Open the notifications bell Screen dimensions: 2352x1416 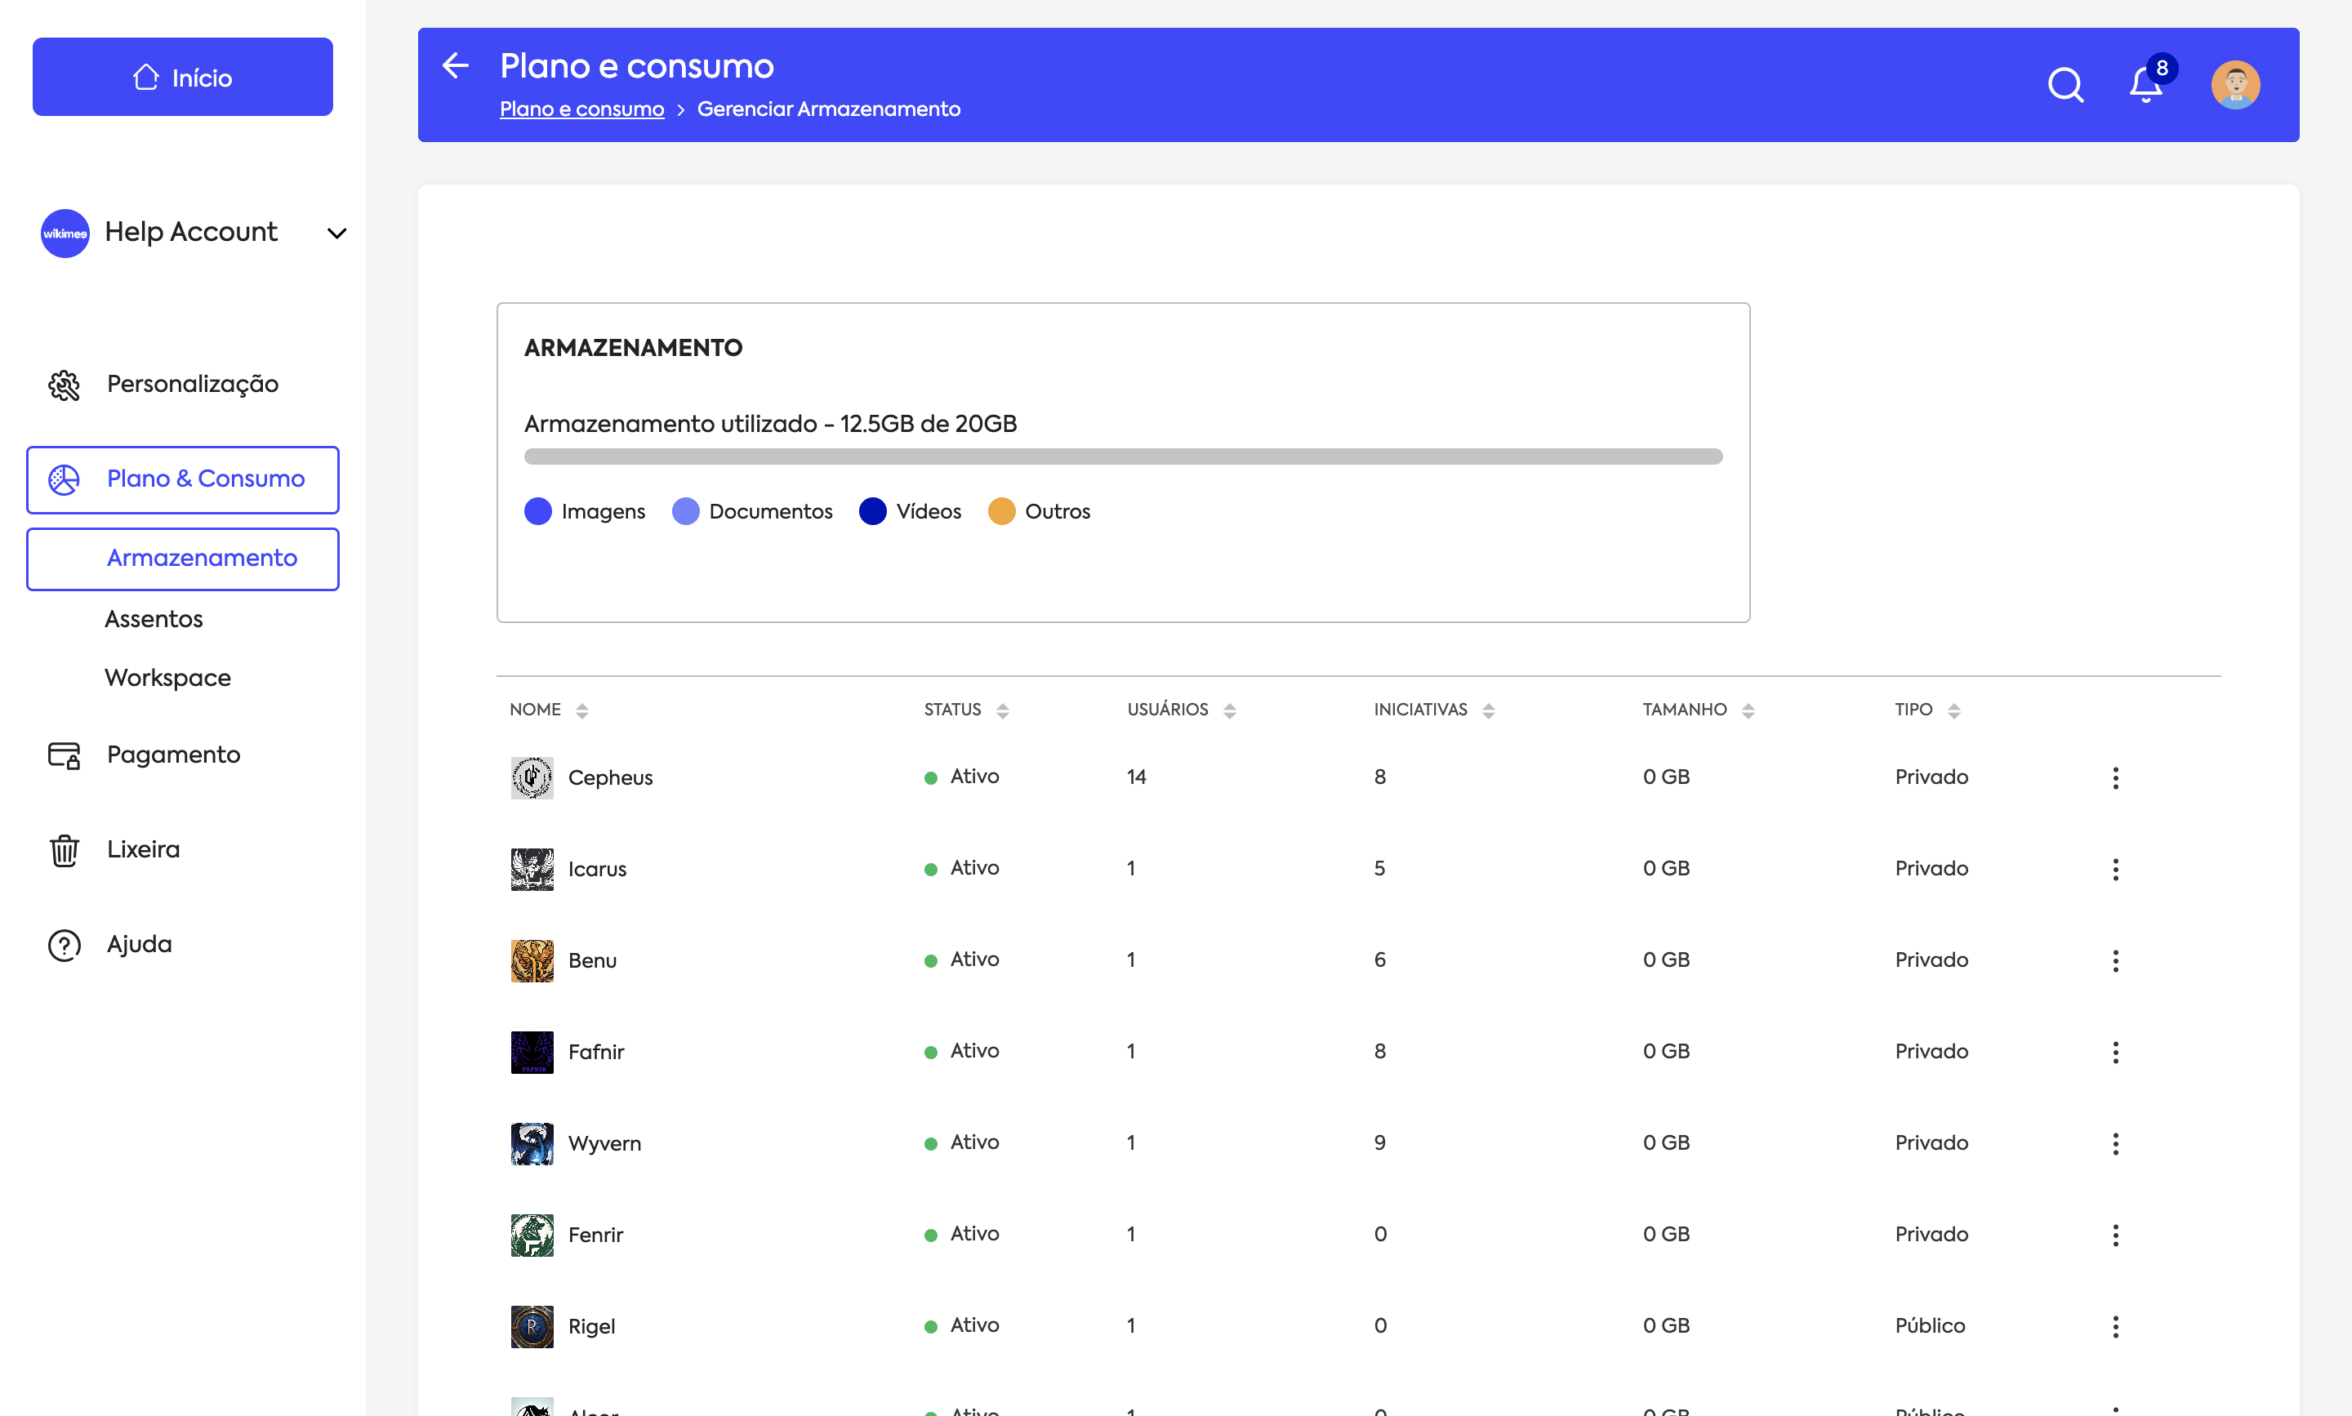(x=2145, y=85)
